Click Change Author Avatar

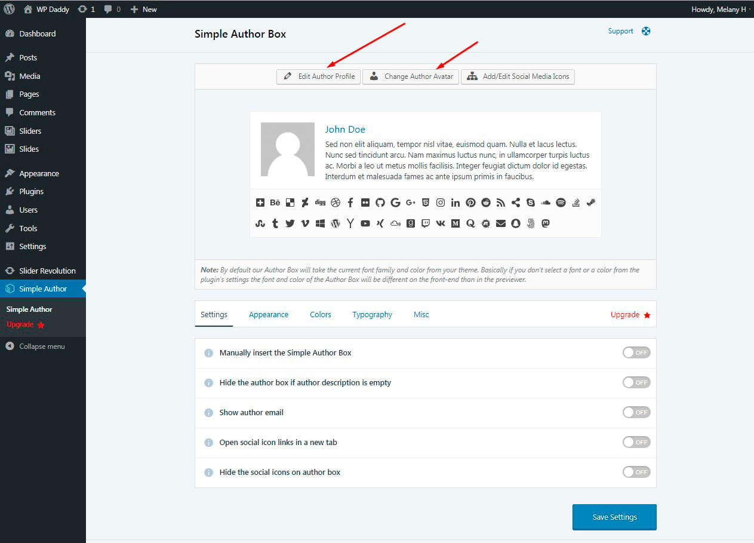[x=410, y=76]
